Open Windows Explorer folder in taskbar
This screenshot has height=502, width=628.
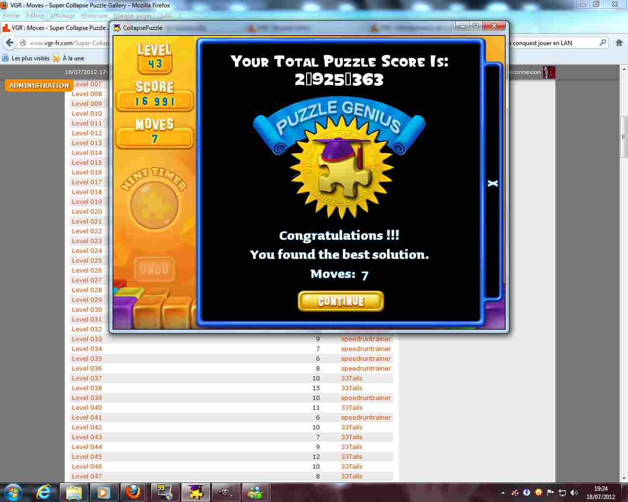pos(74,492)
